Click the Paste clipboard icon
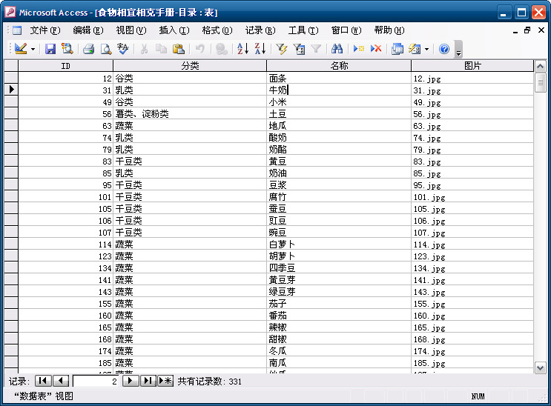 pos(179,49)
